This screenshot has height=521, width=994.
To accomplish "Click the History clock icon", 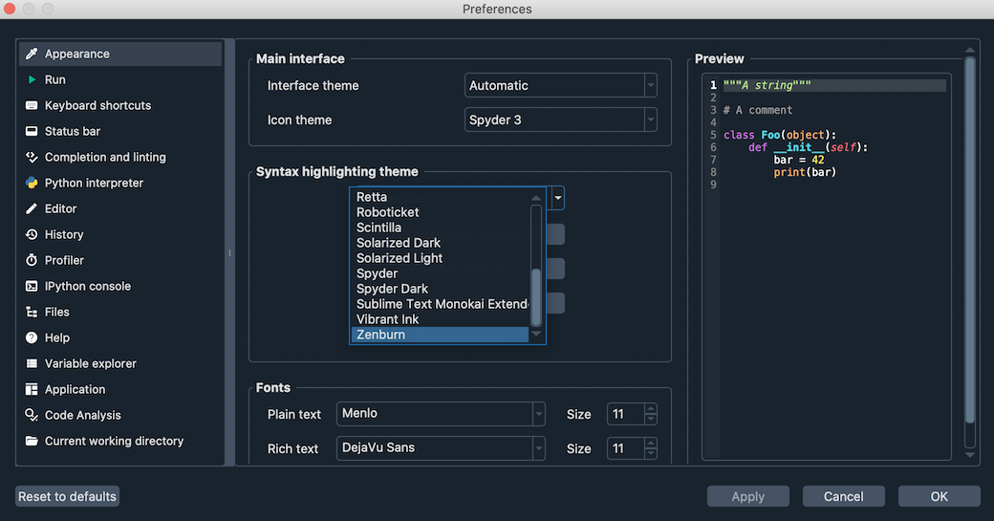I will [x=32, y=235].
